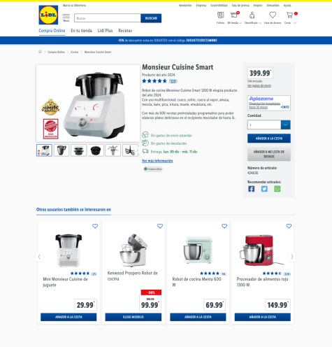Open the Cantidad quantity dropdown
This screenshot has width=332, height=347.
[269, 125]
